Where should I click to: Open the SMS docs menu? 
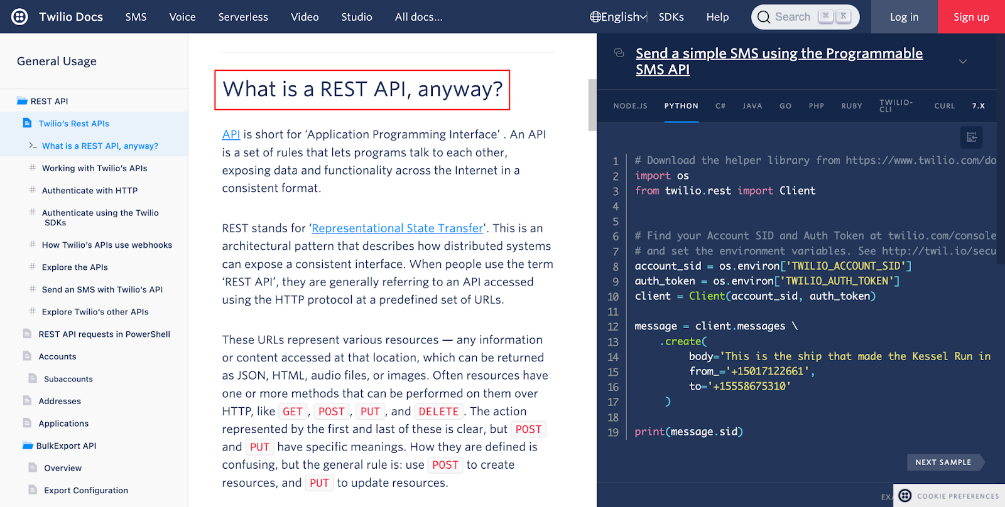coord(136,17)
